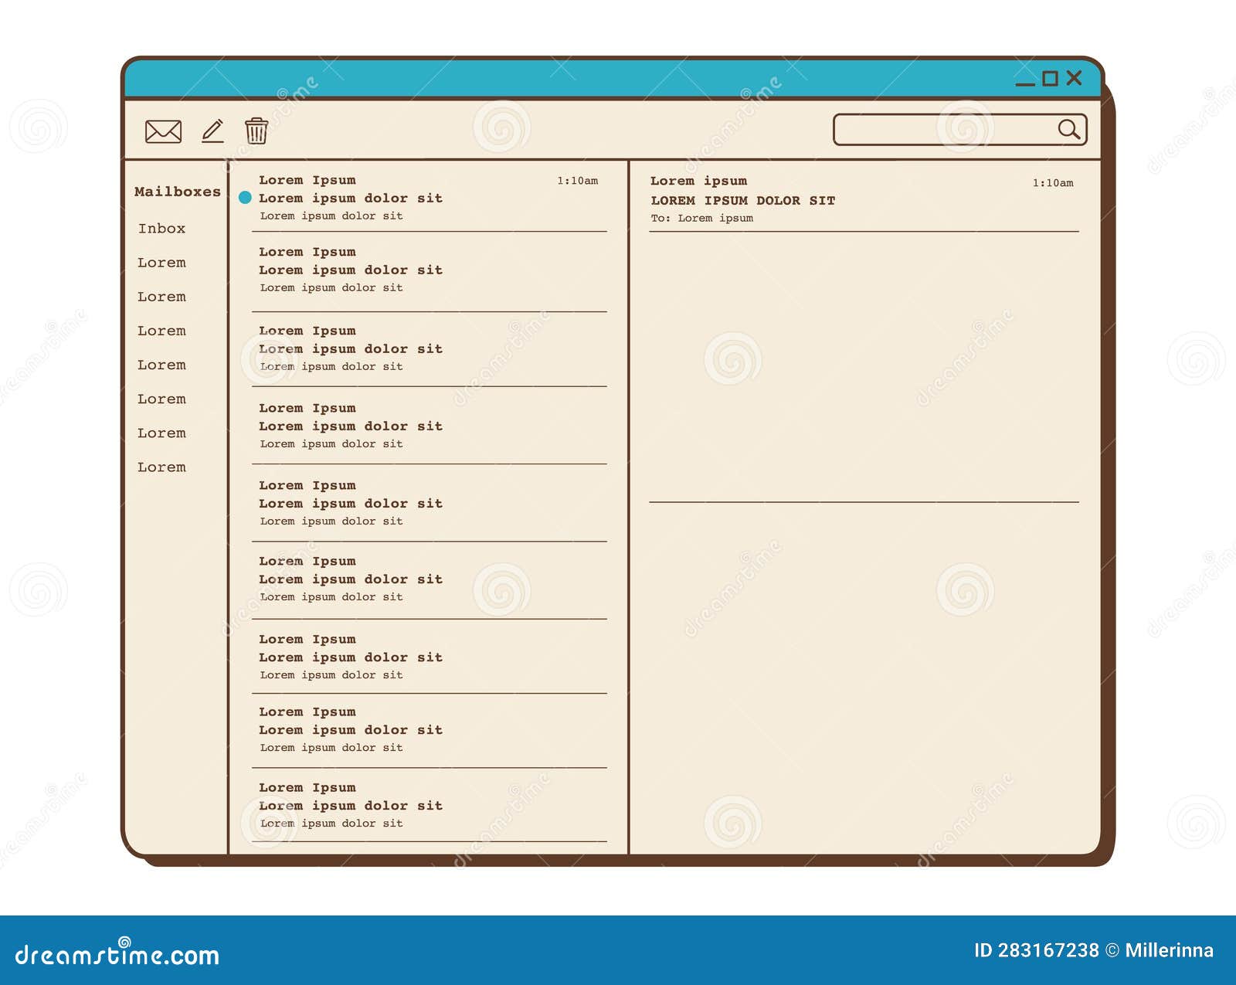Toggle the unread status of the top message
This screenshot has height=985, width=1236.
click(245, 198)
